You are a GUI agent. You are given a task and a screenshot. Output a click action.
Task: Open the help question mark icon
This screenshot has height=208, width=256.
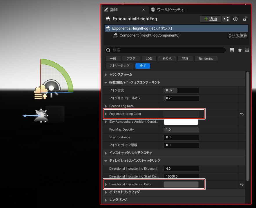[235, 19]
